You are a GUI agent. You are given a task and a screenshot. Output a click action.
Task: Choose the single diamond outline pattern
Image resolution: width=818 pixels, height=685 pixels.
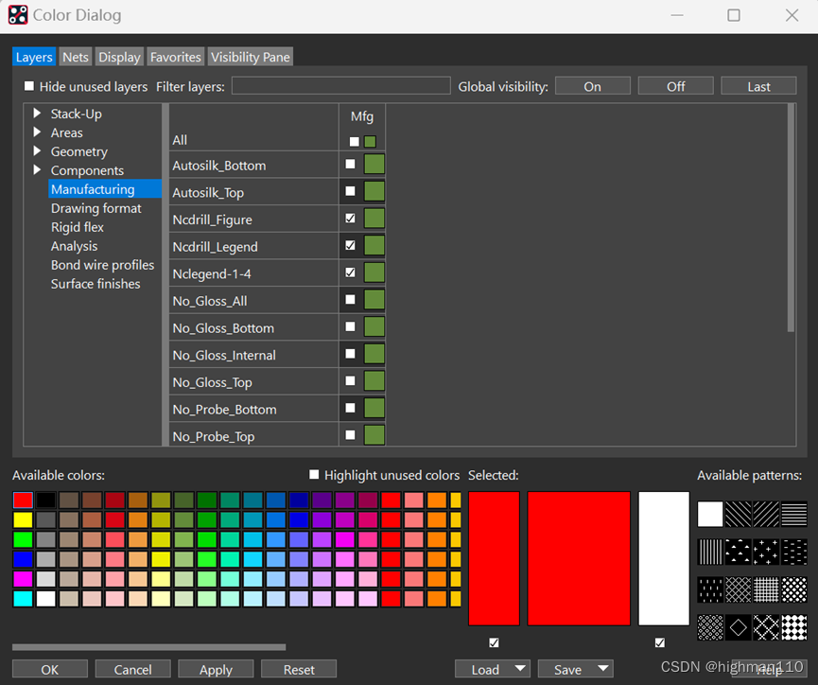(x=739, y=627)
